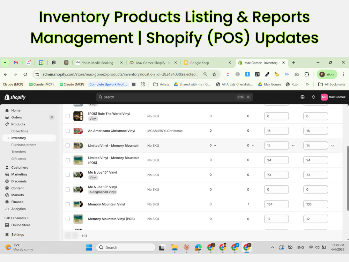349x262 pixels.
Task: Open on-hand quantity dropdown at row end
Action: [x=333, y=146]
